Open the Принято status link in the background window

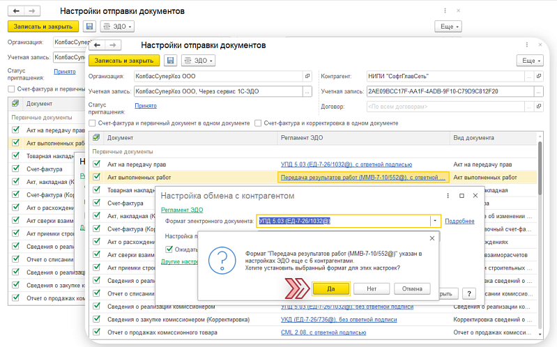pyautogui.click(x=65, y=71)
